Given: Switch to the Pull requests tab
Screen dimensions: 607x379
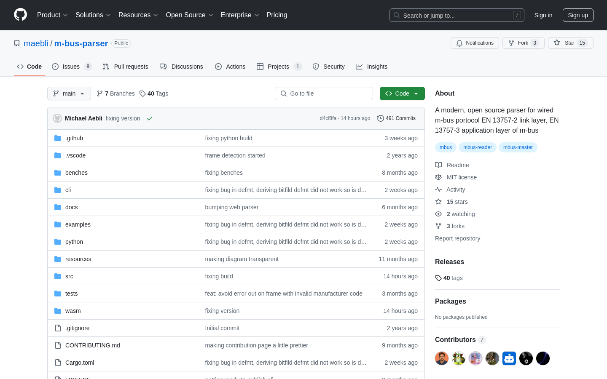Looking at the screenshot, I should pos(126,67).
